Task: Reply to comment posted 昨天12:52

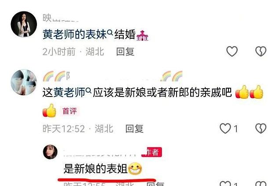Action: click(134, 129)
